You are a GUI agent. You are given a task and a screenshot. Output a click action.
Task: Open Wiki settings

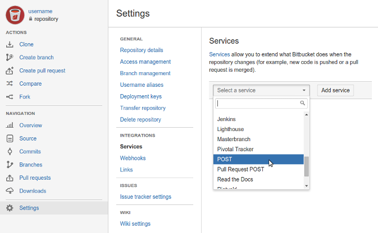pos(135,223)
